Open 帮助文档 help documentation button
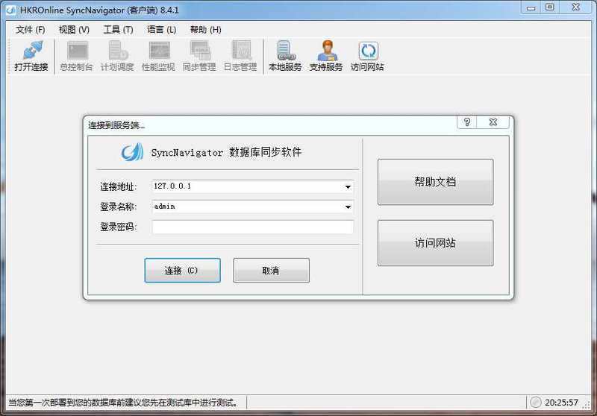 pyautogui.click(x=435, y=182)
